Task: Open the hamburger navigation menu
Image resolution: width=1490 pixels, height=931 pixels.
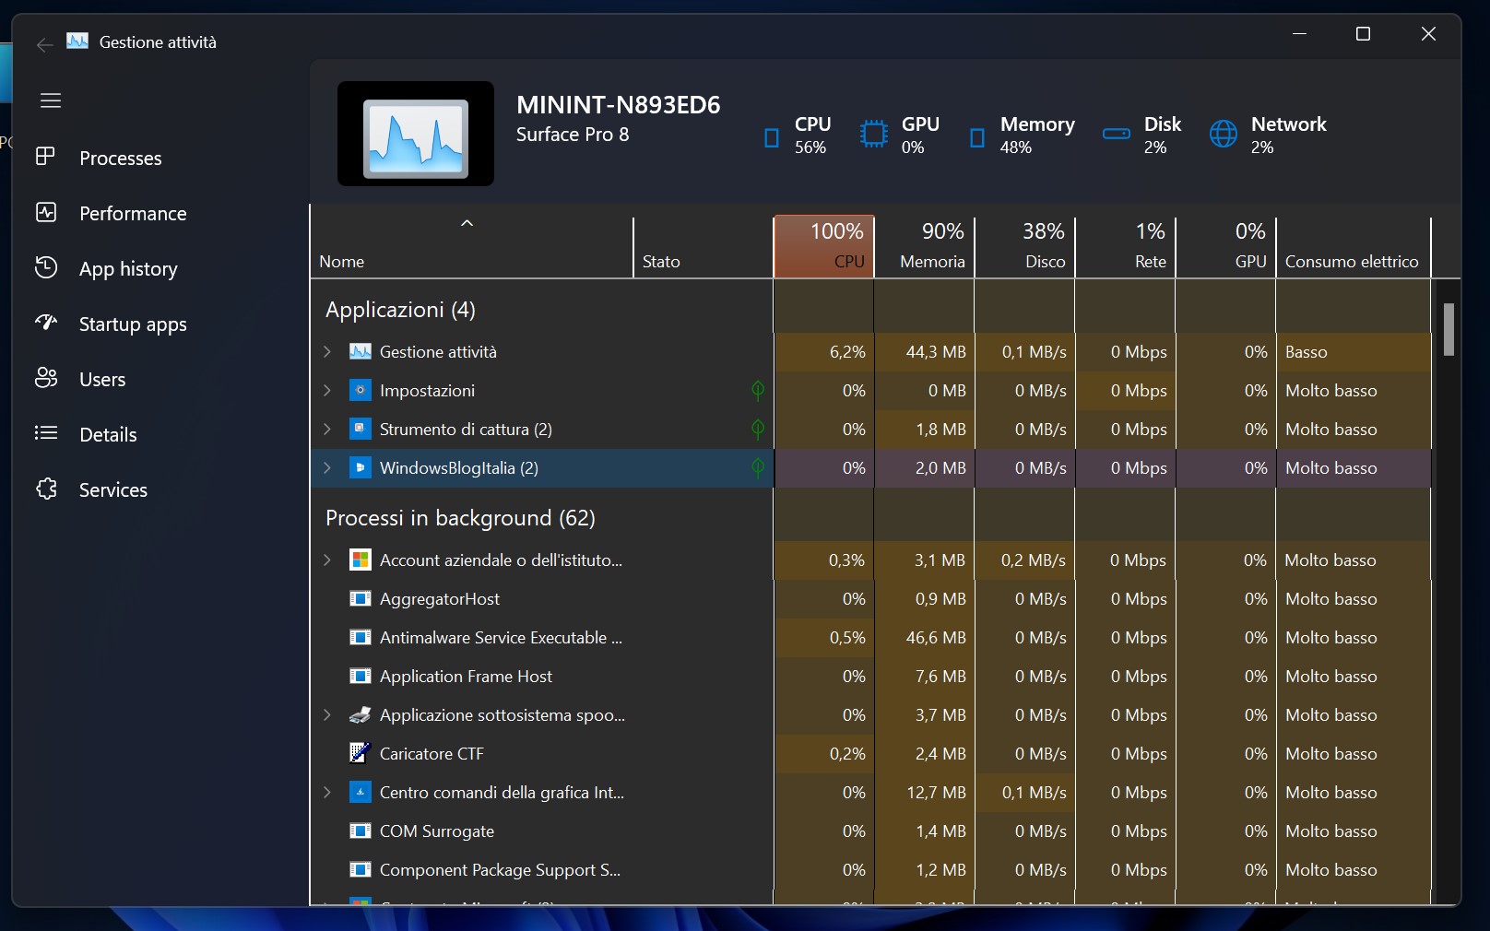Action: pos(51,100)
